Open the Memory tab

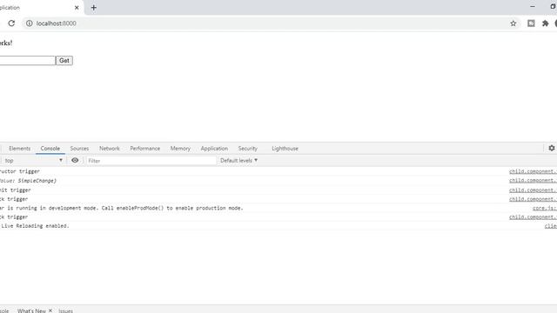point(180,149)
